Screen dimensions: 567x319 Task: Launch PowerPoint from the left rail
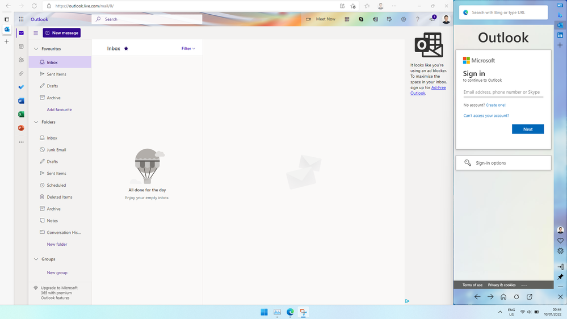22,128
